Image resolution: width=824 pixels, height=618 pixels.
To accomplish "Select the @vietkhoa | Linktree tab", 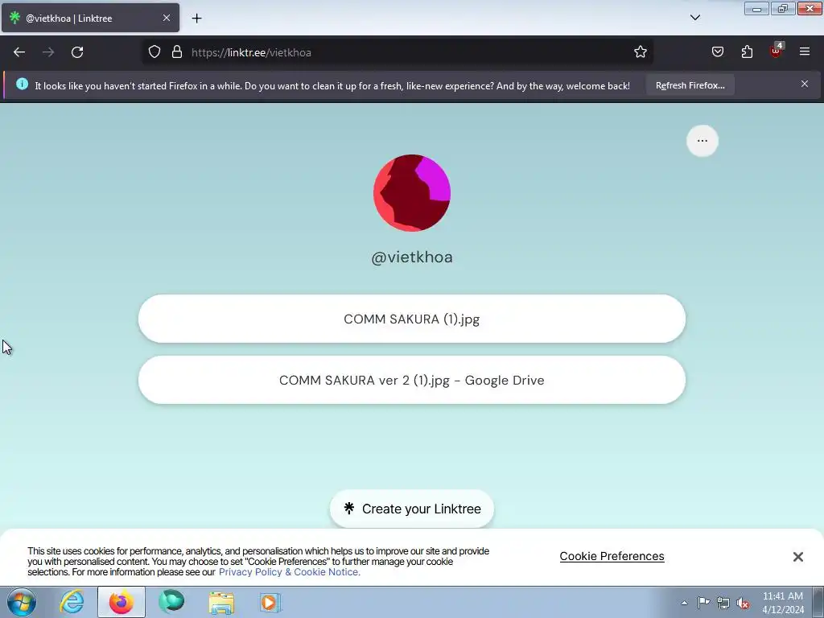I will point(90,18).
